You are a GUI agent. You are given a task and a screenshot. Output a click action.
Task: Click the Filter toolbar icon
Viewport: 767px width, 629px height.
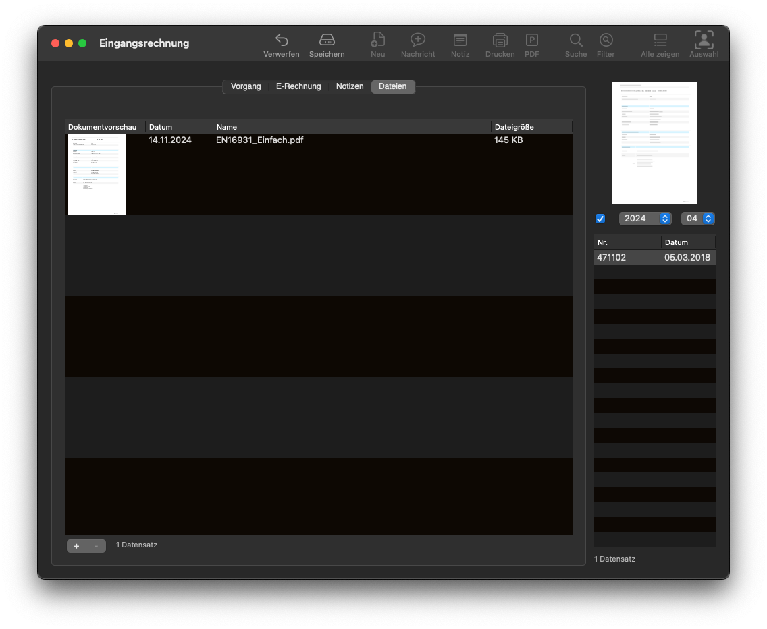tap(606, 40)
